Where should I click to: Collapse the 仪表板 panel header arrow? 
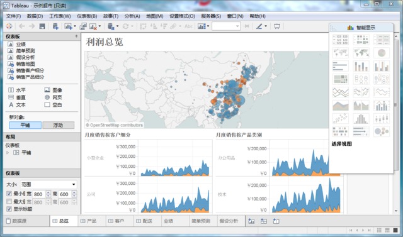click(76, 36)
